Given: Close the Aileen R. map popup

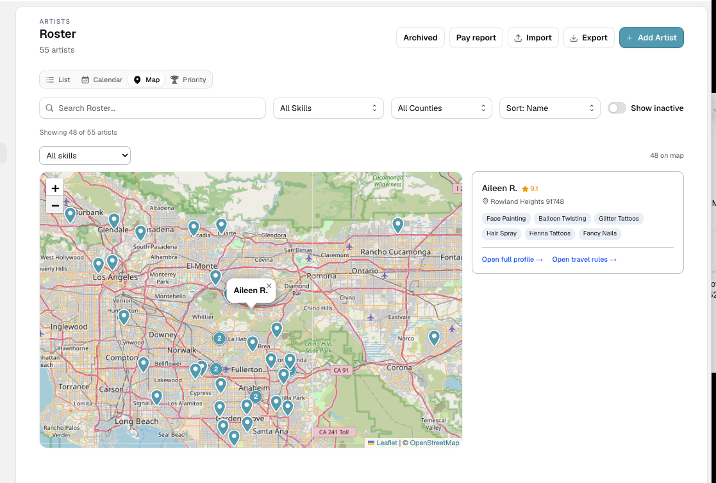Looking at the screenshot, I should tap(269, 285).
